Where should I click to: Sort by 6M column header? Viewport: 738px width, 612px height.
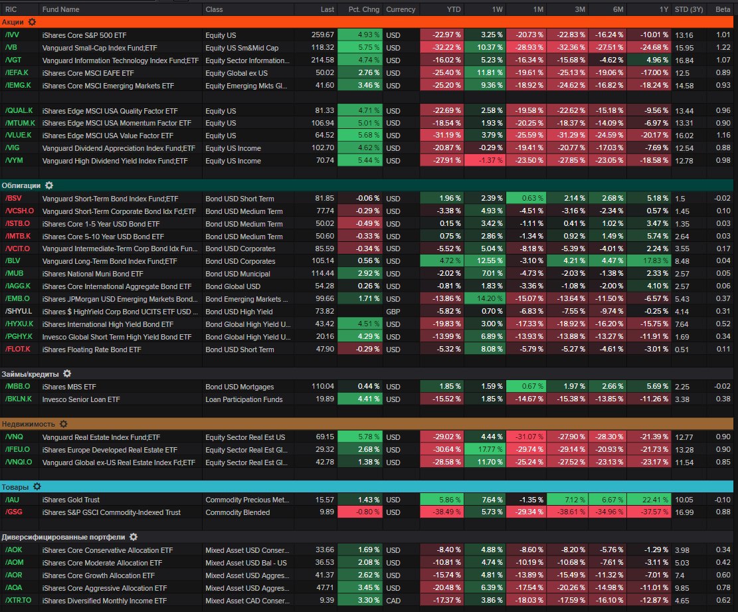point(618,9)
